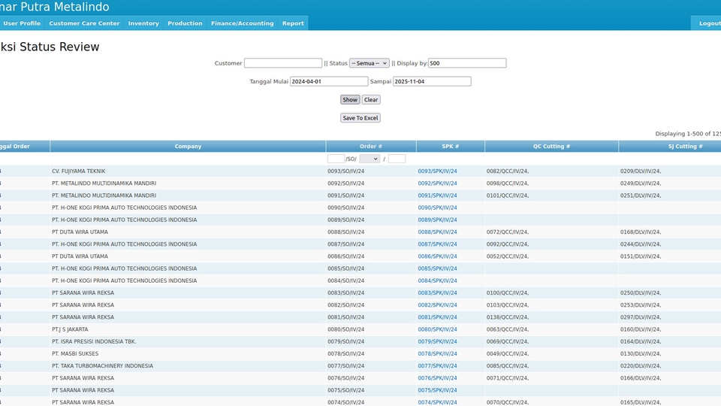
Task: Open the Finance/Accounting menu
Action: click(x=242, y=23)
